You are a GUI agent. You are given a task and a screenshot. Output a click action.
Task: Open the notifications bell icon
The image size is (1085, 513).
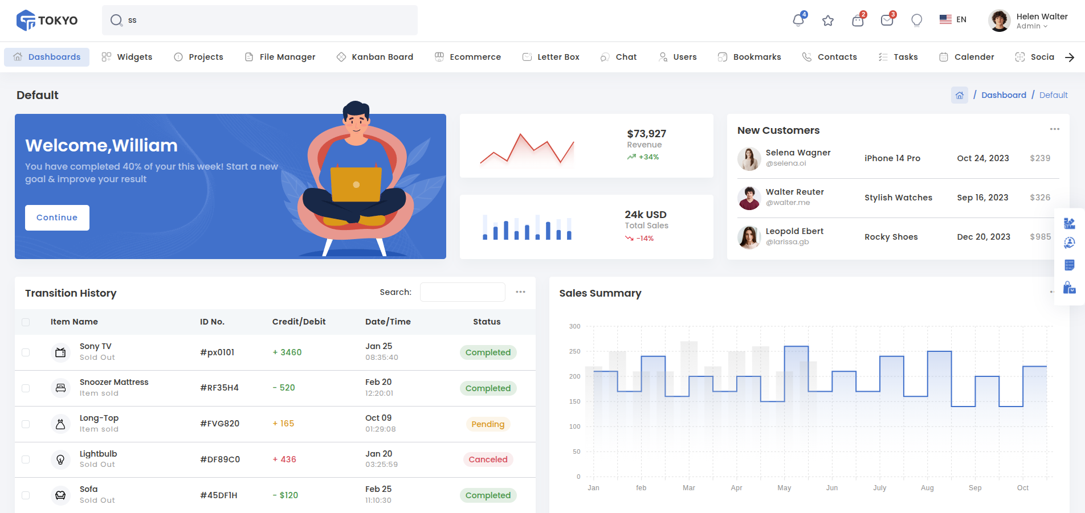[x=798, y=20]
